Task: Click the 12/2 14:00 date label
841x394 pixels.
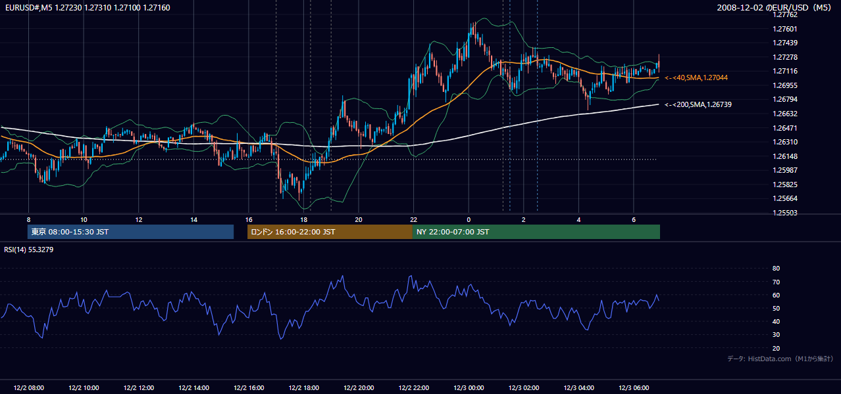Action: coord(193,388)
